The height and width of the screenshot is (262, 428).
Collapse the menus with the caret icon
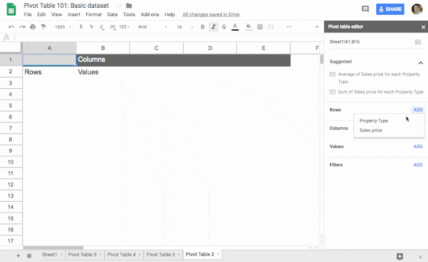[x=317, y=27]
